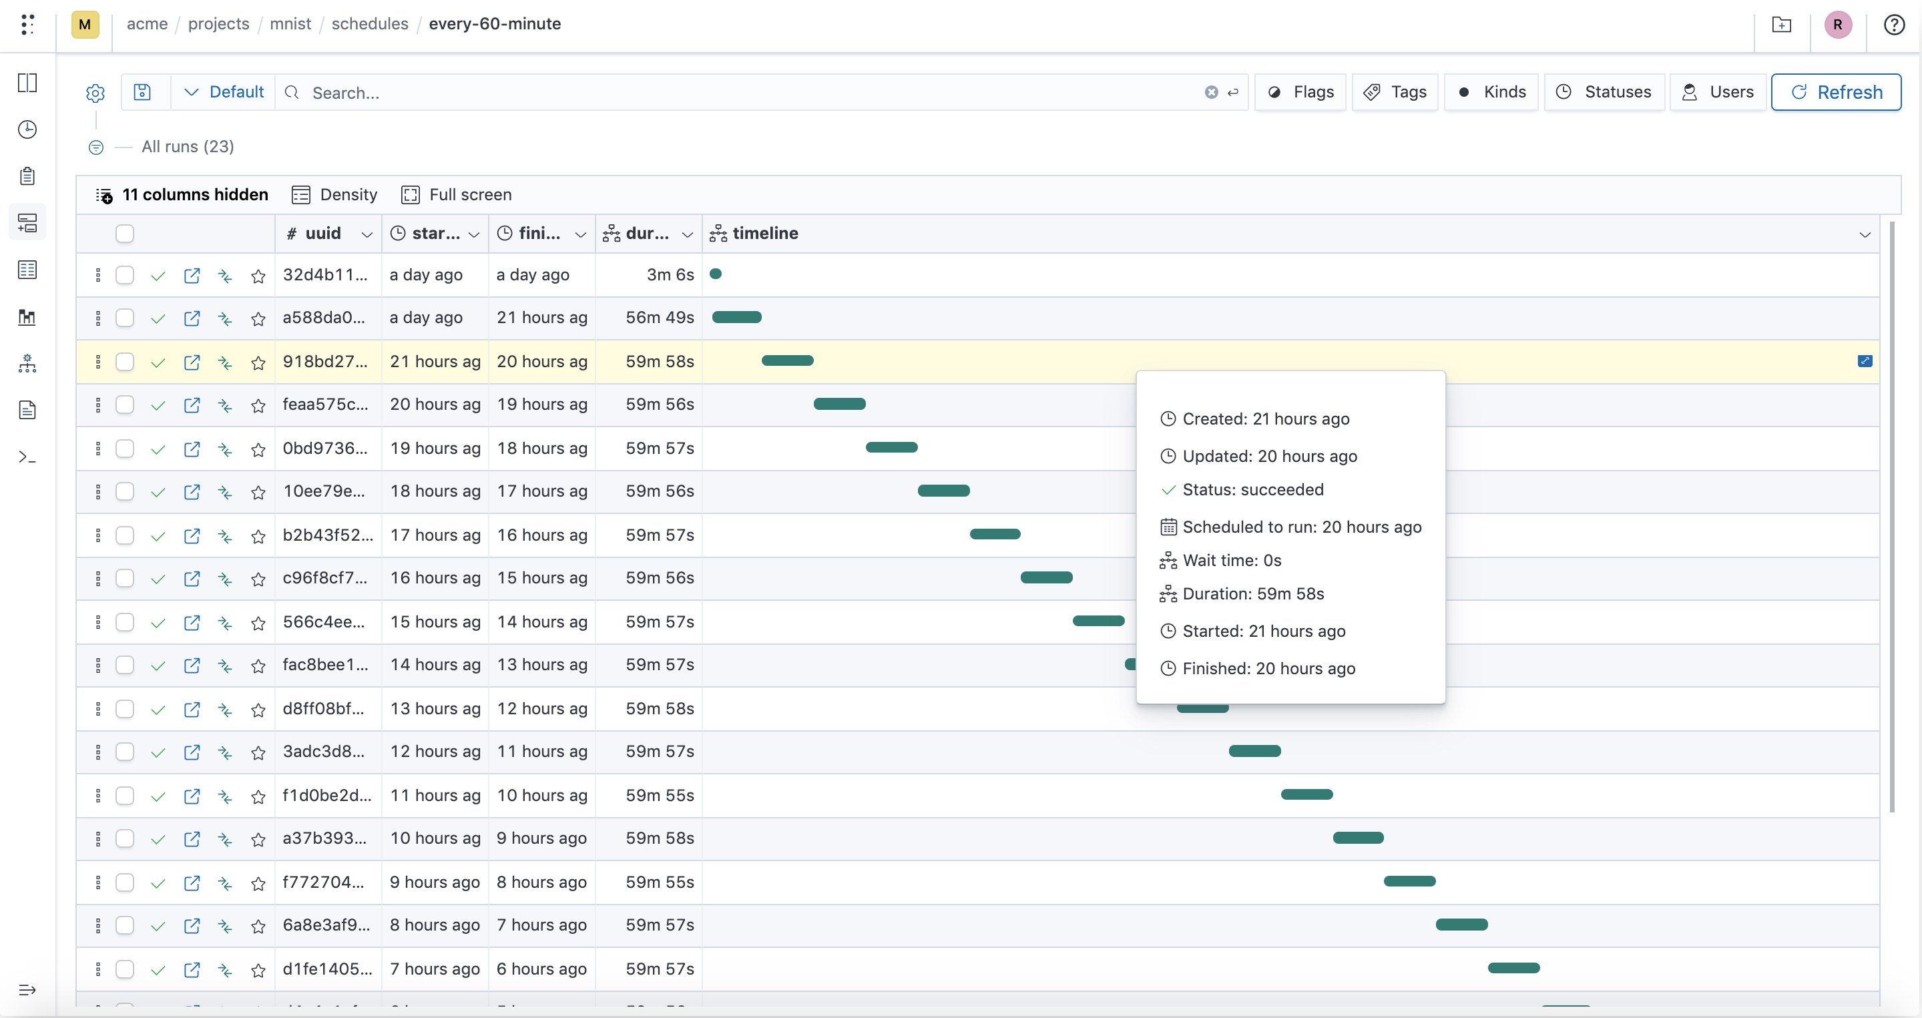Click timeline bar for run a588da0

[736, 318]
